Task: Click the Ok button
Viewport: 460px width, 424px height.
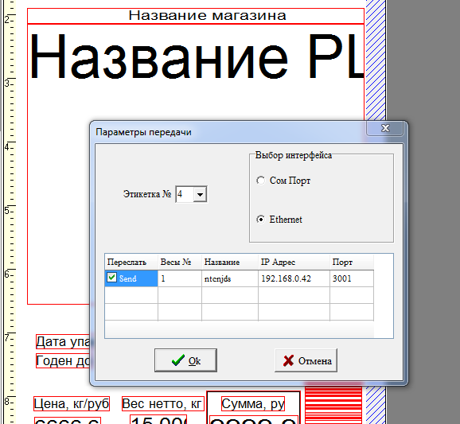Action: pyautogui.click(x=185, y=360)
